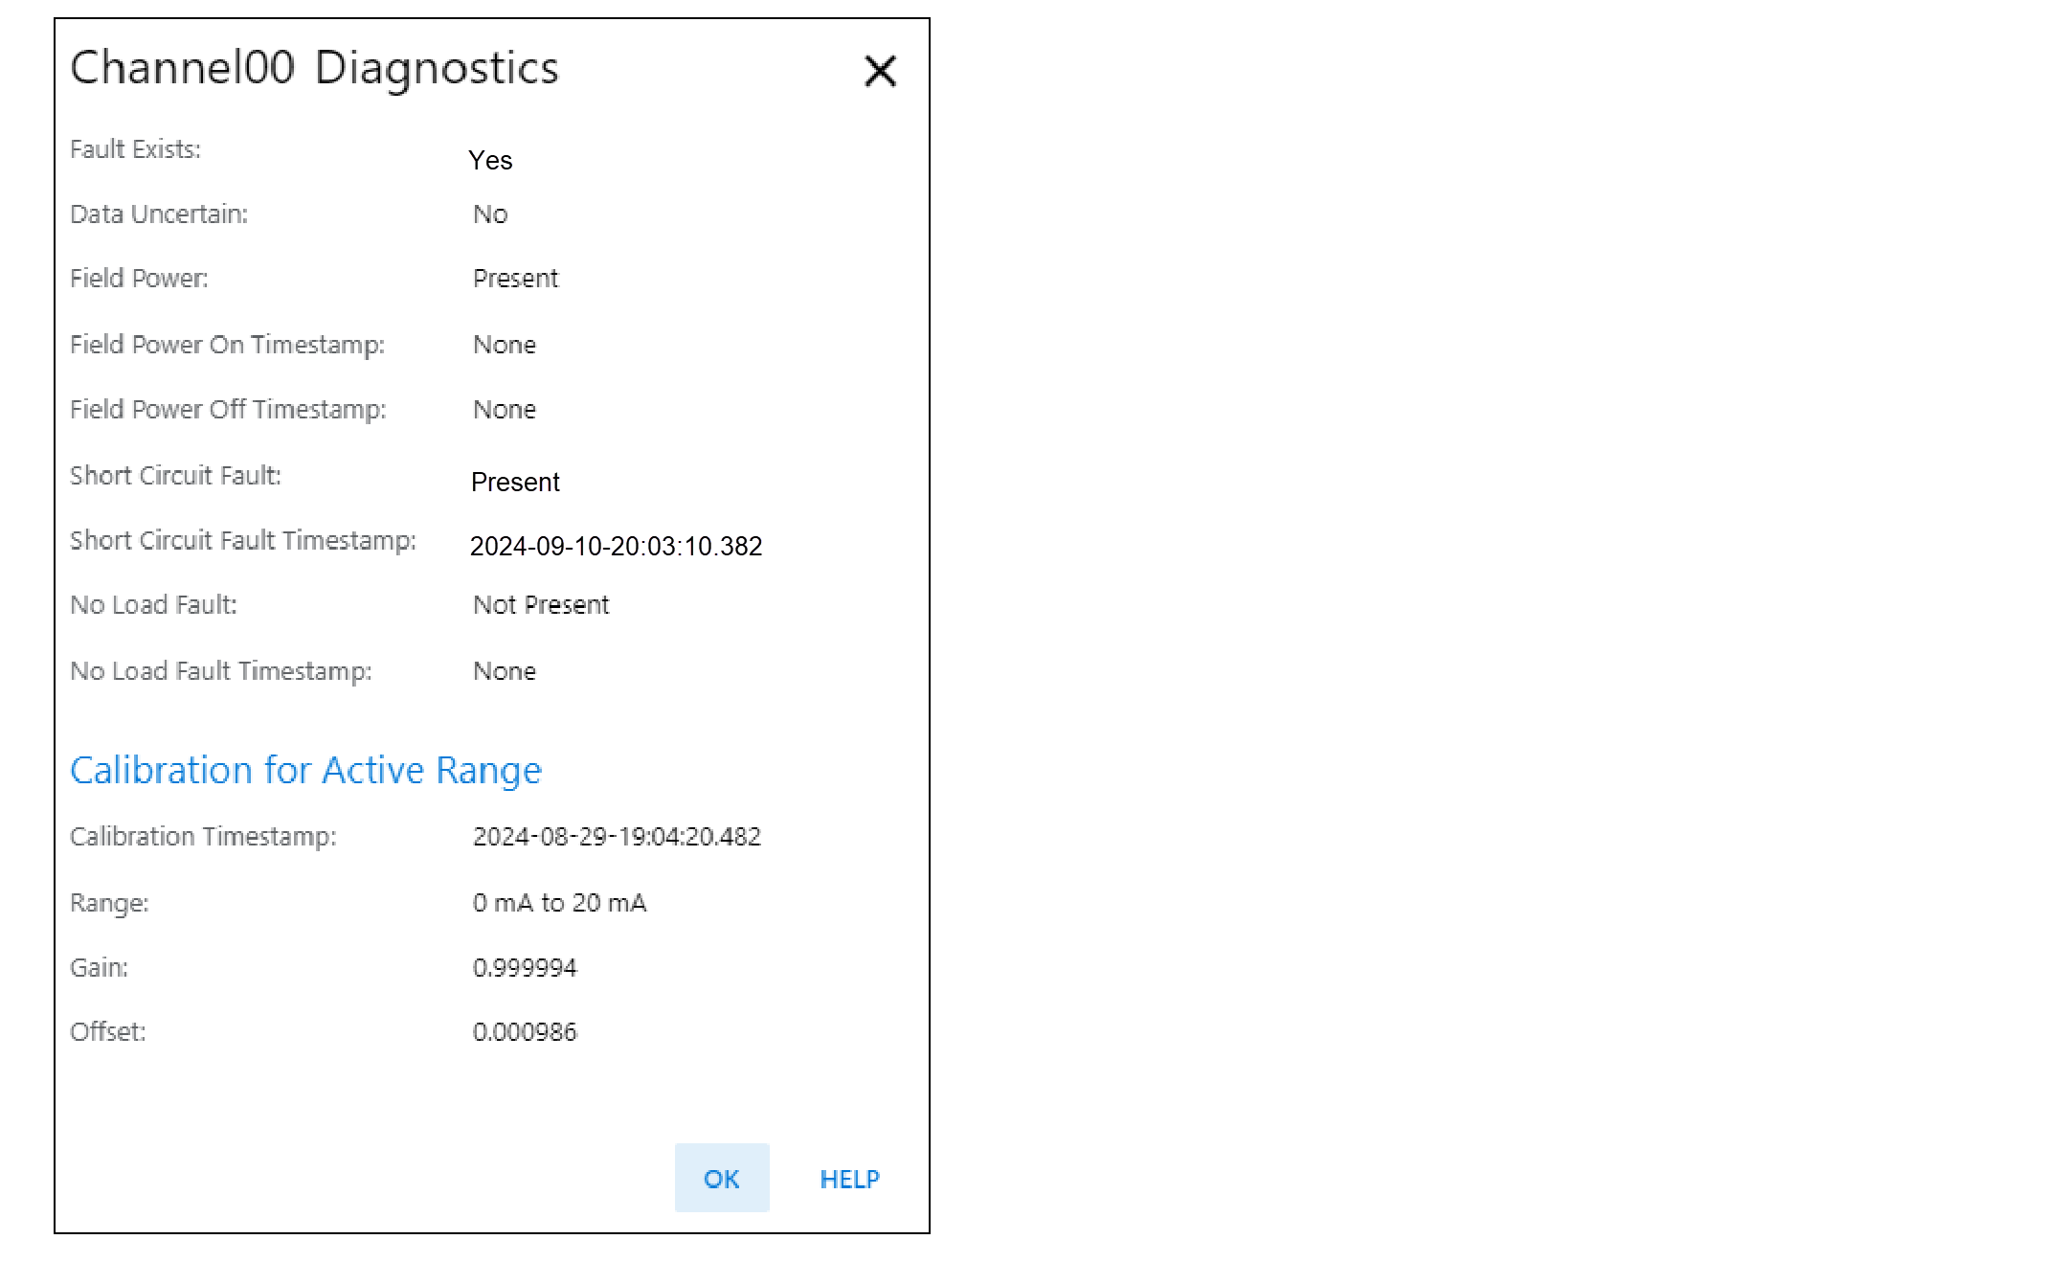This screenshot has height=1262, width=2068.
Task: Click the Channel00 Diagnostics title
Action: [x=314, y=68]
